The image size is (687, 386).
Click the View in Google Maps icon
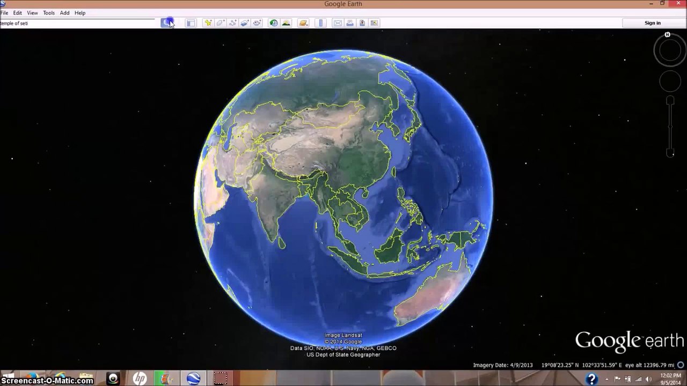375,23
